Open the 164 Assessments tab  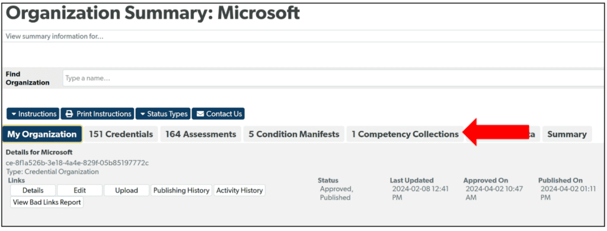click(x=200, y=134)
